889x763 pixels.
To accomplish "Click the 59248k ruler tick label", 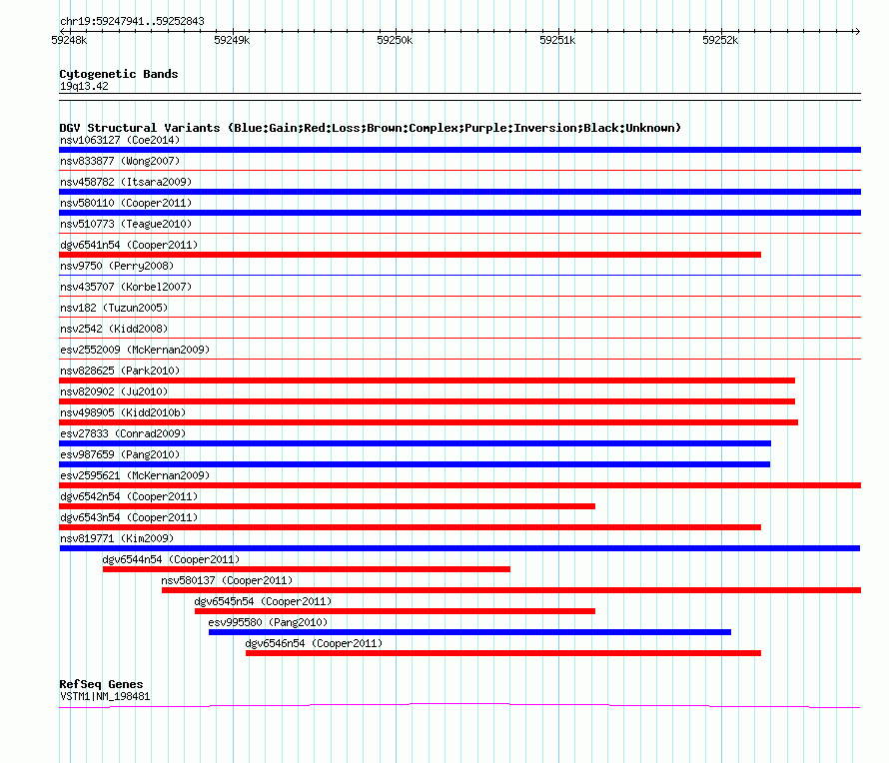I will pyautogui.click(x=69, y=40).
